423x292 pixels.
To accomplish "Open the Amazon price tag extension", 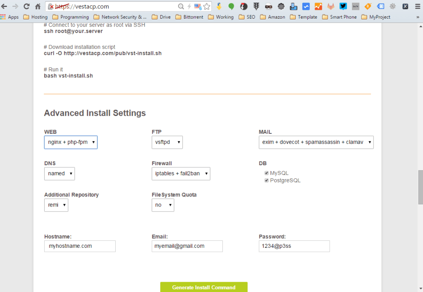I will 368,6.
